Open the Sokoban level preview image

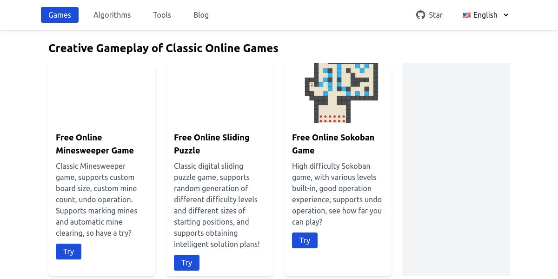coord(341,93)
